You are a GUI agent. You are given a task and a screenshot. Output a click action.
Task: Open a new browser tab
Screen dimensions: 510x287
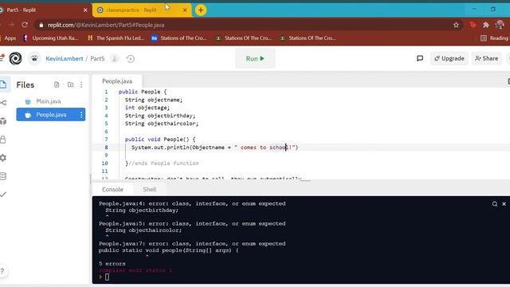(x=201, y=10)
